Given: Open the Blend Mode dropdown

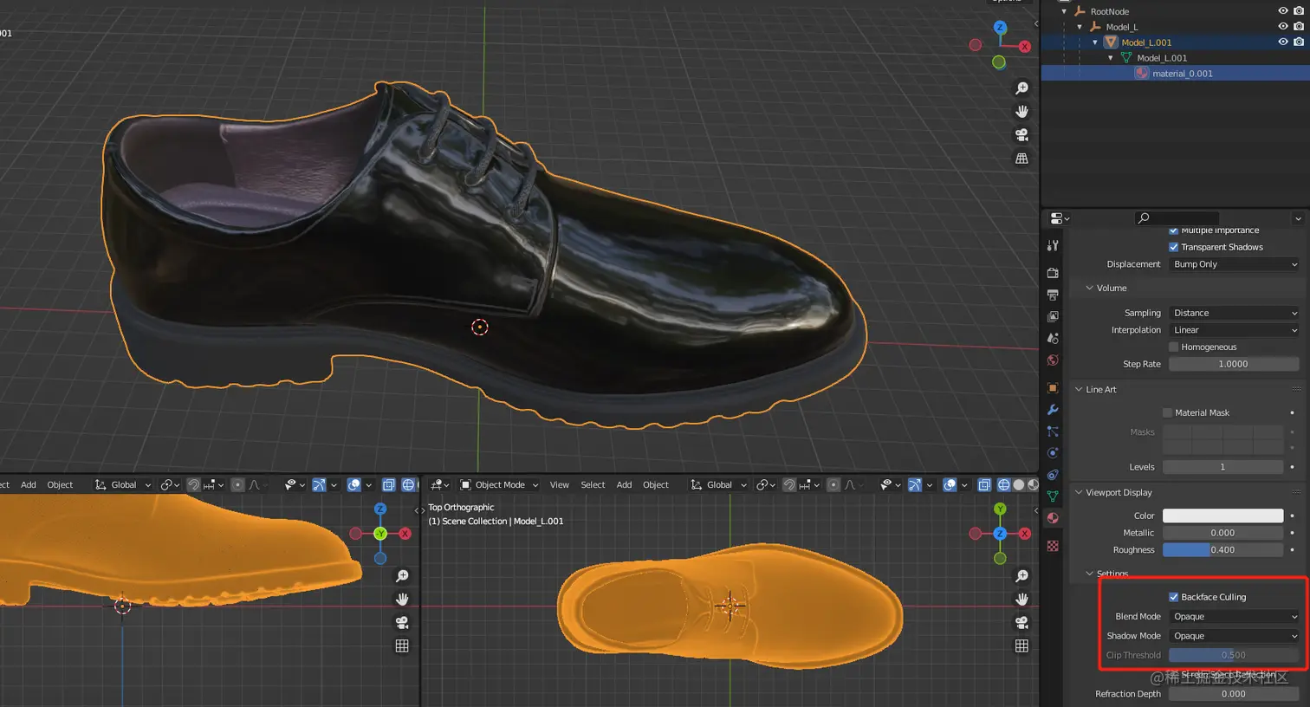Looking at the screenshot, I should click(x=1234, y=617).
